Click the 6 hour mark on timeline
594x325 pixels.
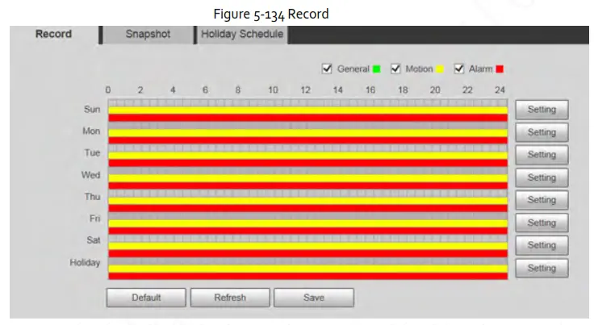pyautogui.click(x=205, y=90)
